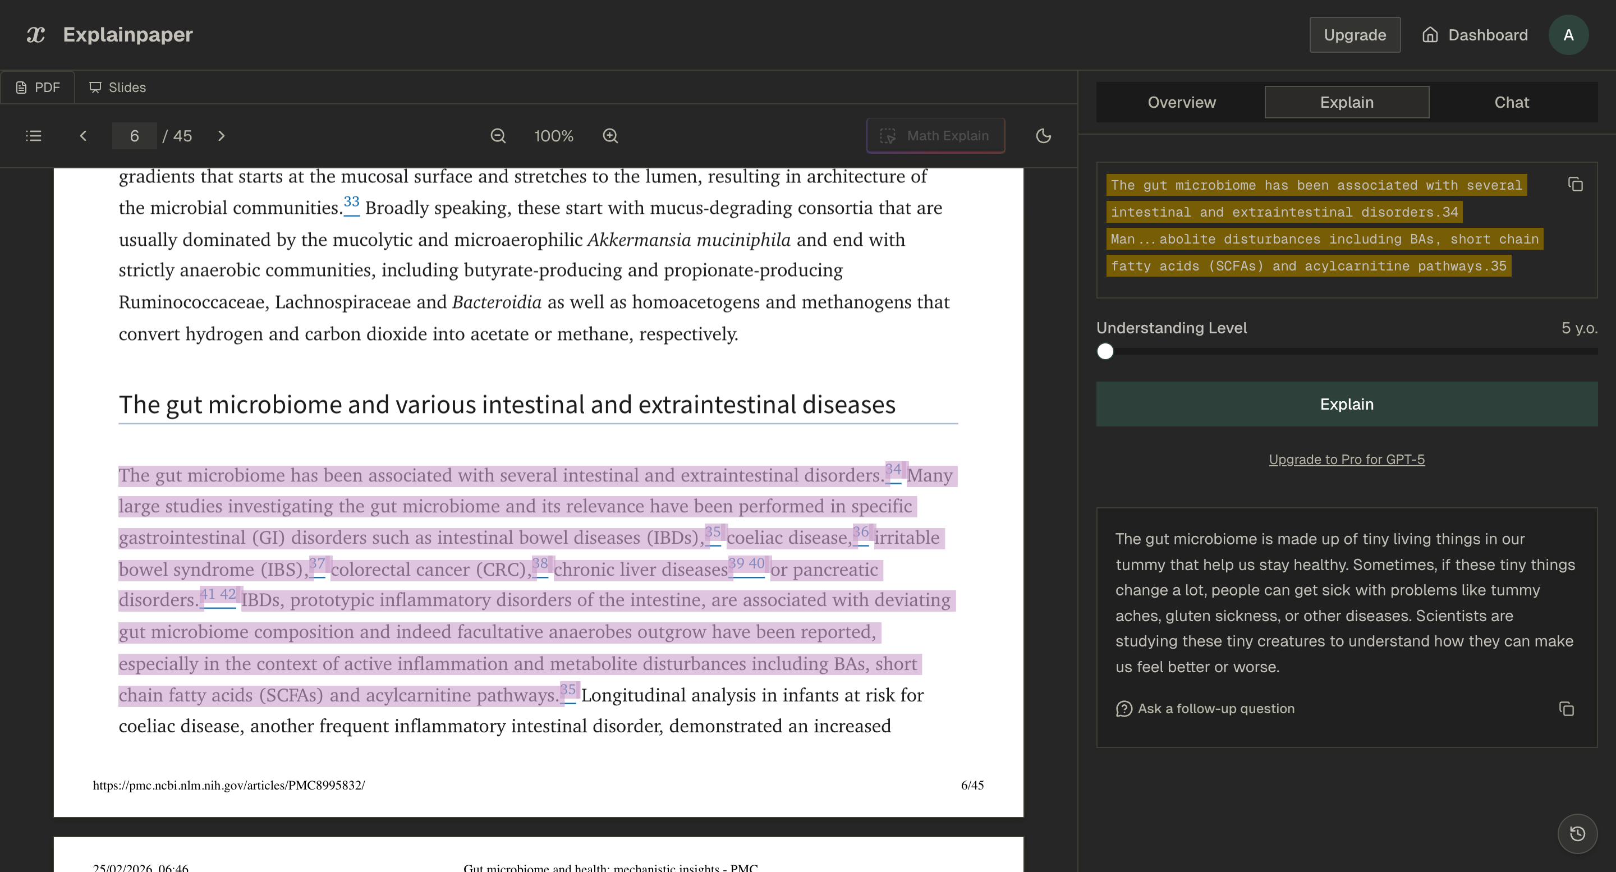The height and width of the screenshot is (872, 1616).
Task: Switch to the Chat tab
Action: [x=1511, y=102]
